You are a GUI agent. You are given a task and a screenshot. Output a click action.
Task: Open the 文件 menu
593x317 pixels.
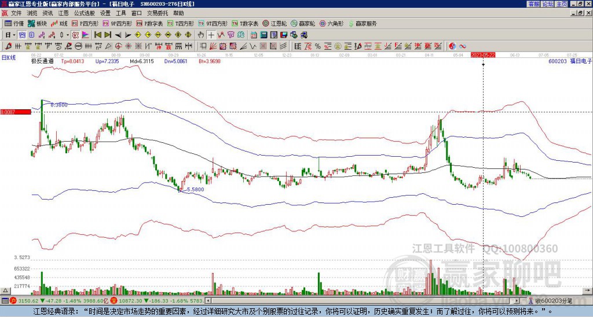tap(16, 13)
